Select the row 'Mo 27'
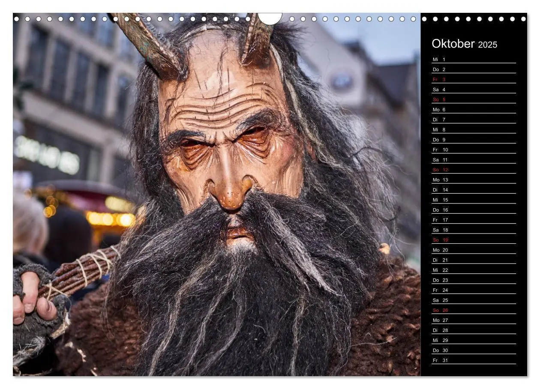This screenshot has width=540, height=389. 474,320
